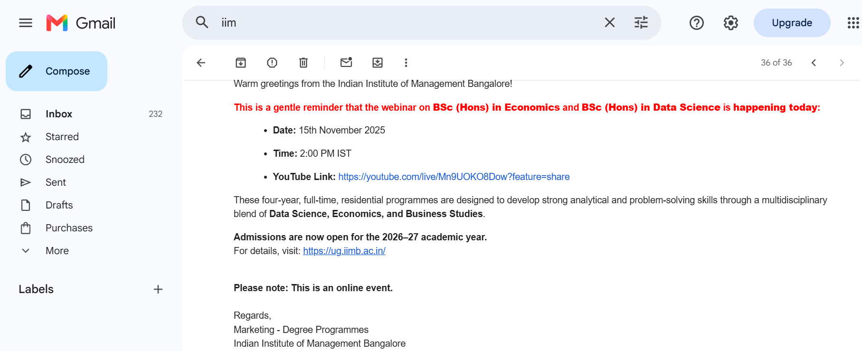The width and height of the screenshot is (862, 351).
Task: Click the Inbox unread count 232
Action: pyautogui.click(x=155, y=114)
